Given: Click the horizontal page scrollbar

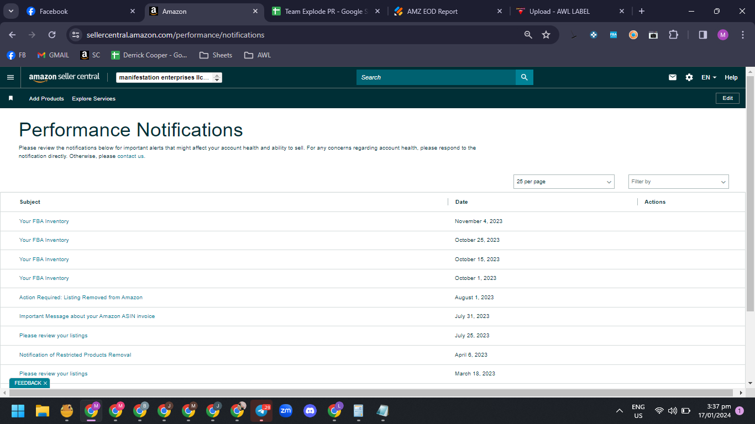Looking at the screenshot, I should [x=372, y=393].
